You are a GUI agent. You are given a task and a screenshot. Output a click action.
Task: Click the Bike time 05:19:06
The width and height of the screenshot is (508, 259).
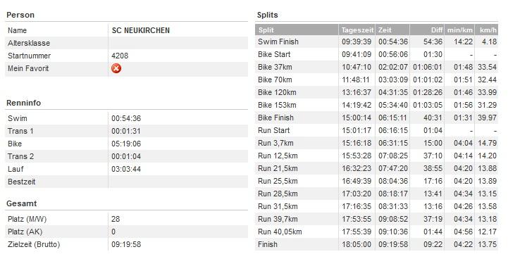[126, 144]
